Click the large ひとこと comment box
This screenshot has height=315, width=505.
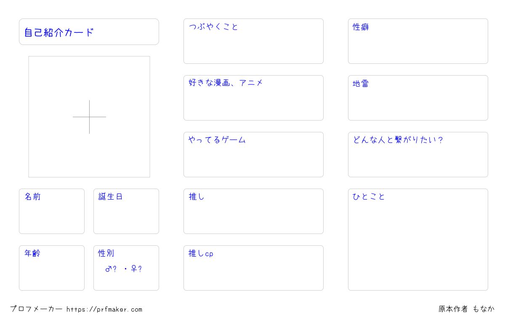pyautogui.click(x=418, y=239)
